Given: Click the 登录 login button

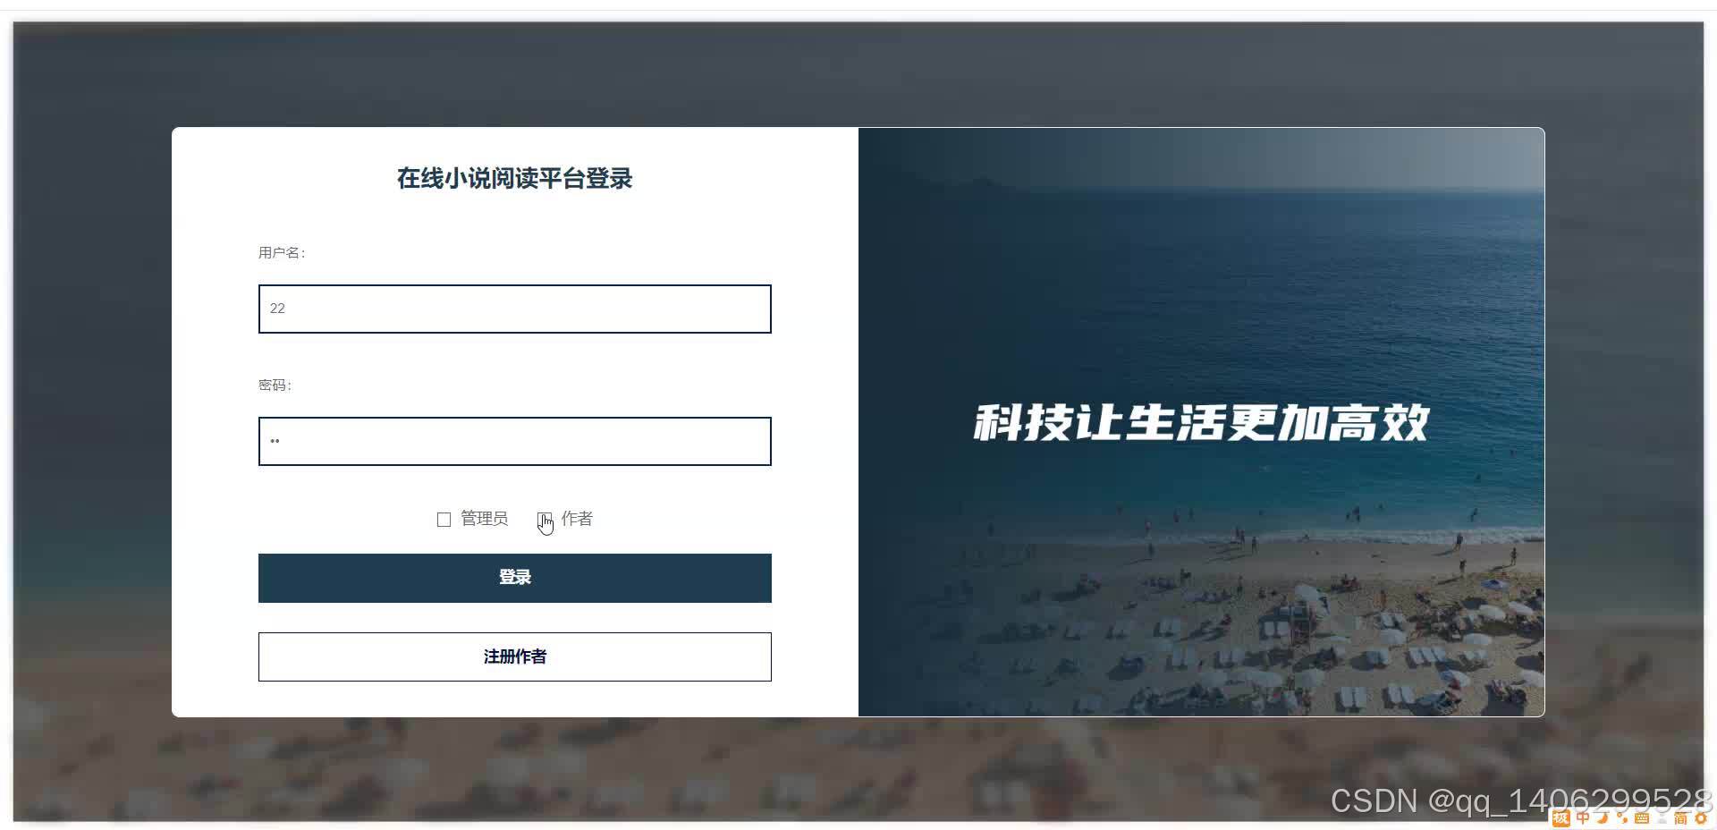Looking at the screenshot, I should (x=515, y=578).
